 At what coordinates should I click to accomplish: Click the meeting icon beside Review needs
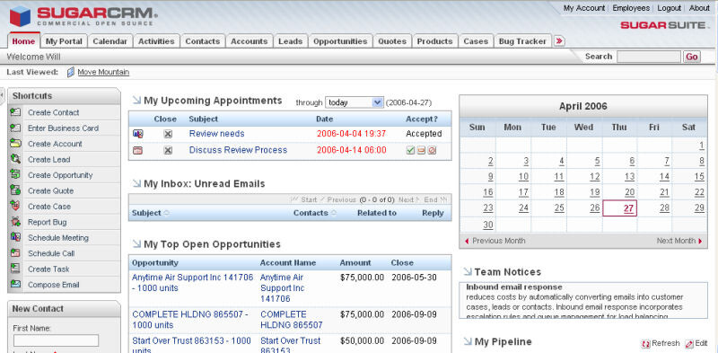[138, 134]
